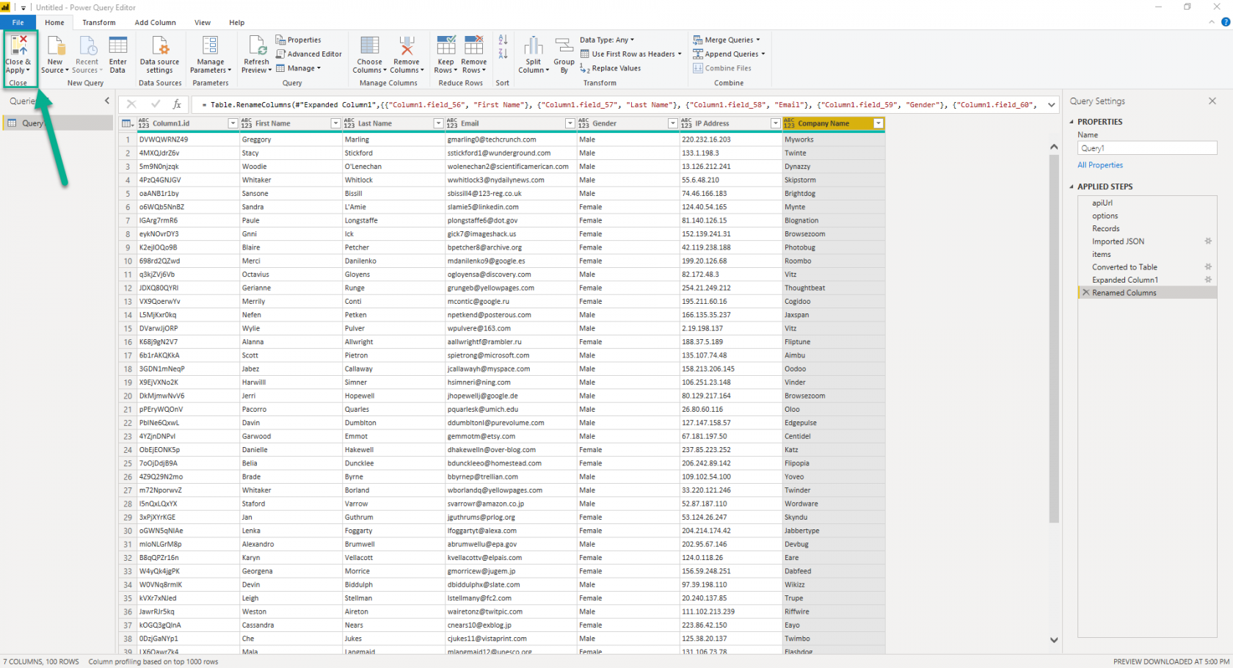The image size is (1233, 668).
Task: Open the Company Name column filter dropdown
Action: tap(879, 123)
